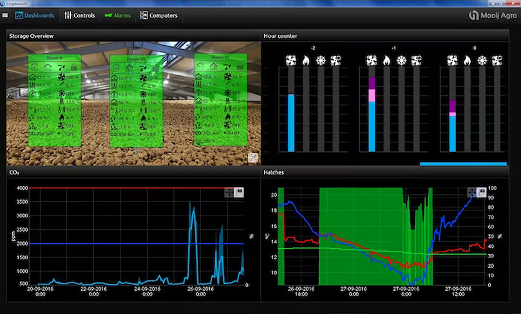Click the roof icon in Room 9 header
521x314 pixels.
coord(48,68)
